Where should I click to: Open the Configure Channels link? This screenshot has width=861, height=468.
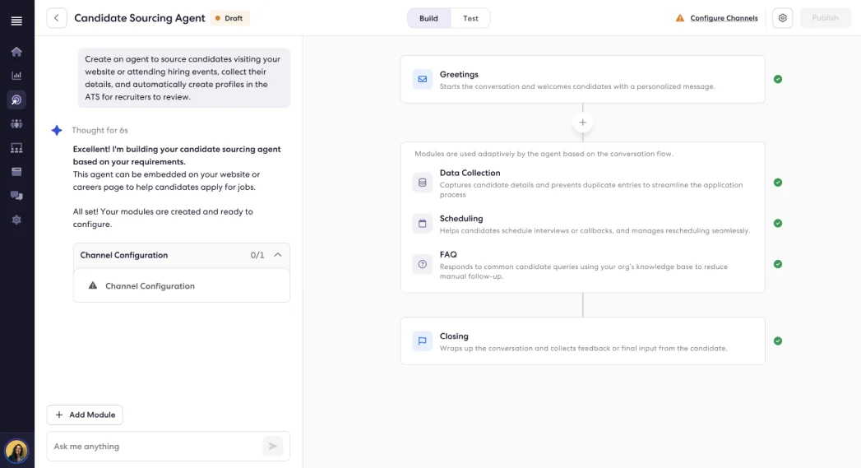[724, 18]
